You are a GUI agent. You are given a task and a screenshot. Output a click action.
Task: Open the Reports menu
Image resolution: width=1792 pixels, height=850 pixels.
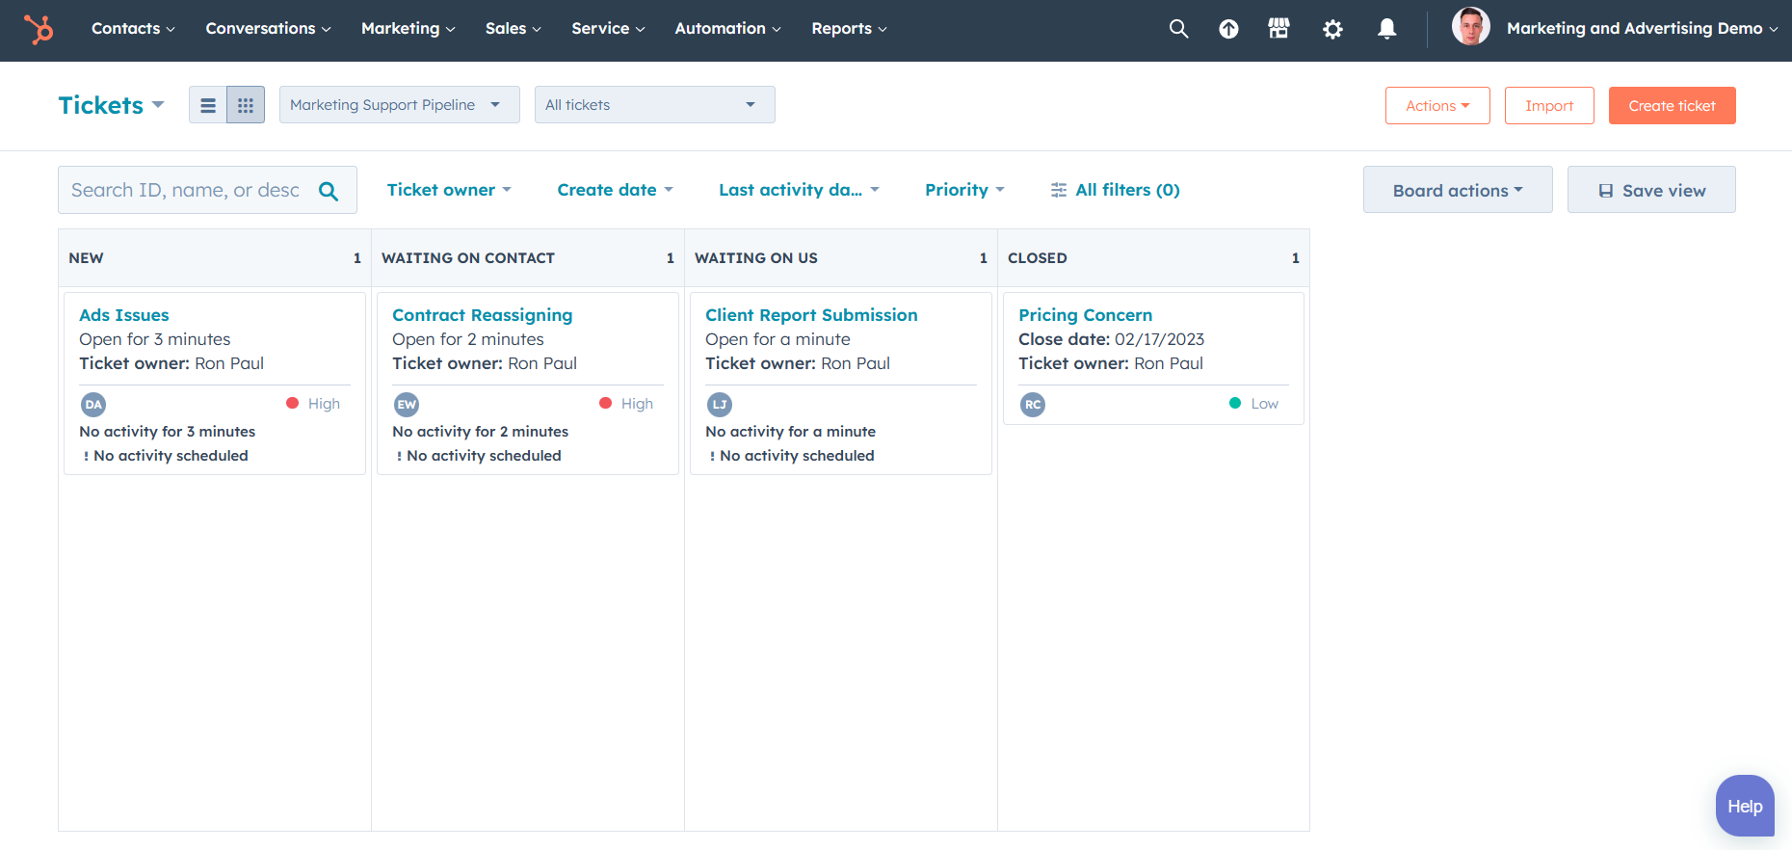click(x=849, y=29)
